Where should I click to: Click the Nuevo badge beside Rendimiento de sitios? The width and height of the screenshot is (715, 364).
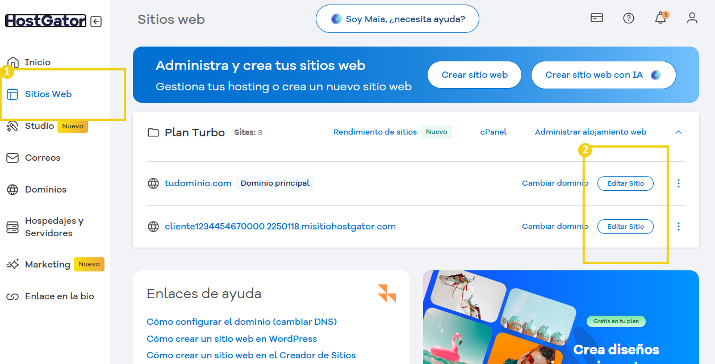(437, 132)
